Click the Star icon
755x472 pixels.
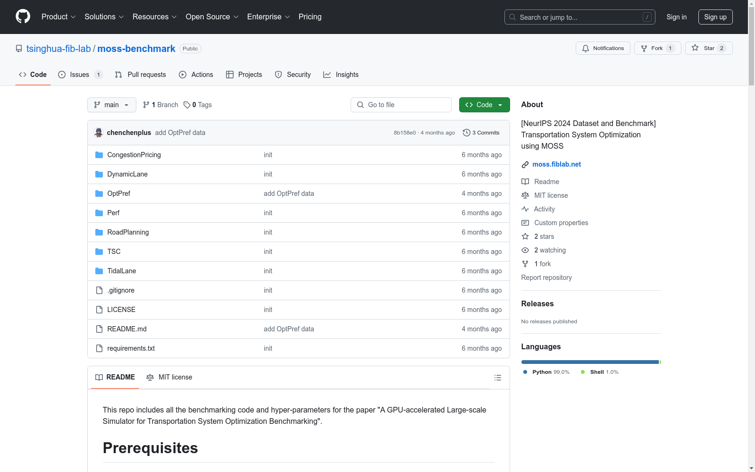pos(695,48)
